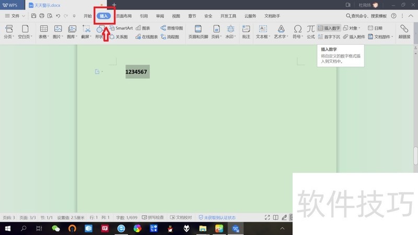Open WeChat from the taskbar
This screenshot has height=235, width=418.
(x=56, y=228)
